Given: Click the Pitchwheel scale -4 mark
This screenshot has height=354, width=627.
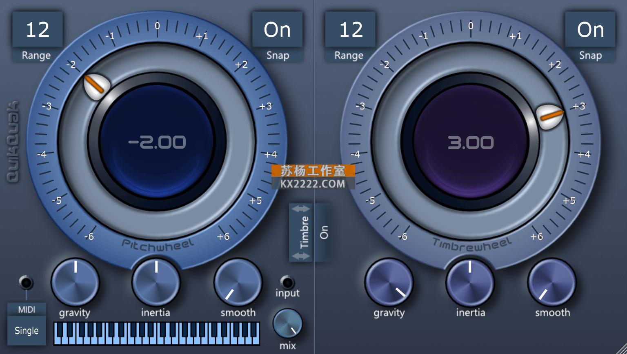Looking at the screenshot, I should [42, 154].
